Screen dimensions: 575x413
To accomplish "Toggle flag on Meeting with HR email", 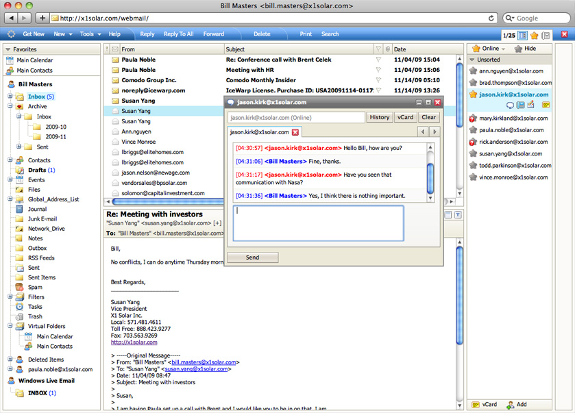I will [x=378, y=70].
